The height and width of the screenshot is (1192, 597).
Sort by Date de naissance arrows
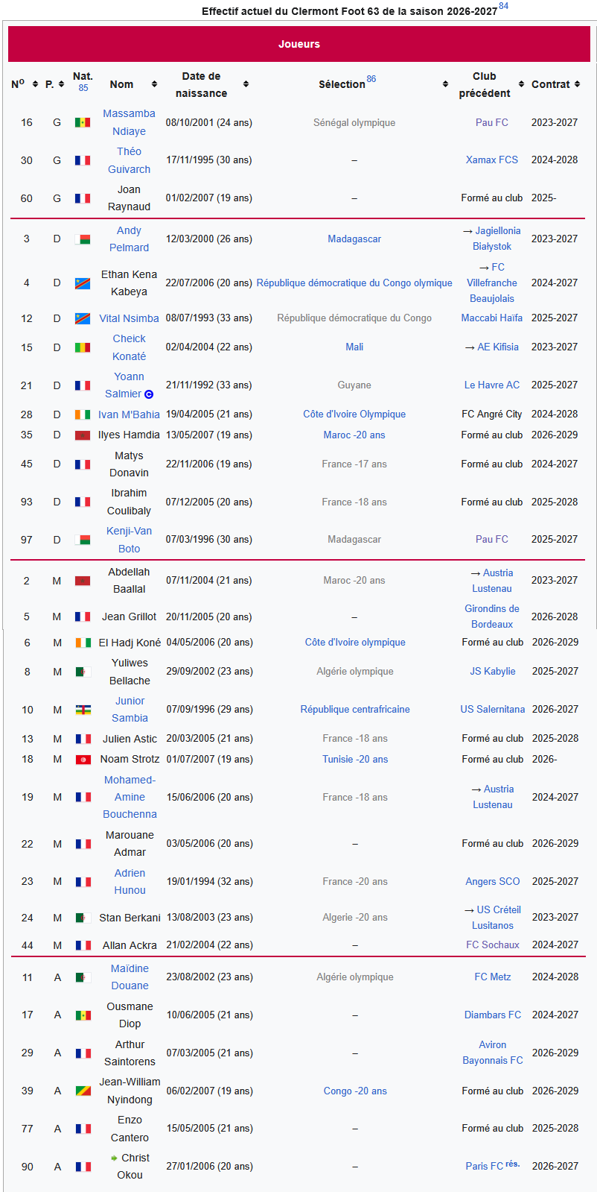click(246, 84)
